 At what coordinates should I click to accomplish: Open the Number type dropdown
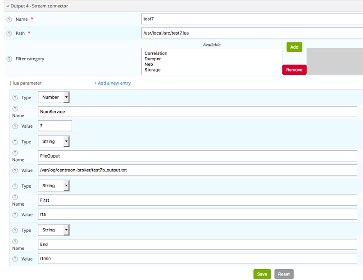click(54, 97)
